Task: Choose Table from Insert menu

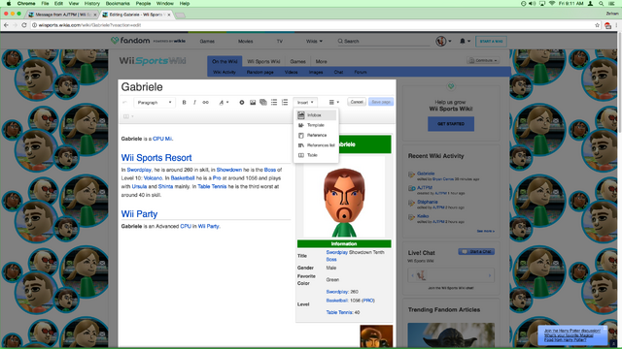Action: 316,155
